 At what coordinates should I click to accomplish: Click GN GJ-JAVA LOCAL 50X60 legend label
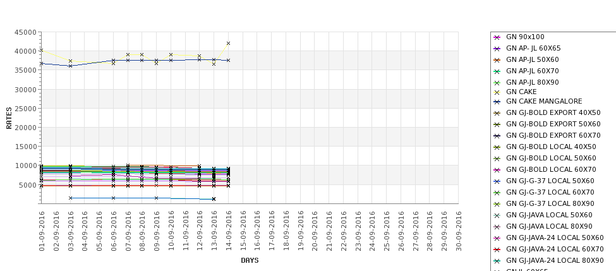coord(549,215)
